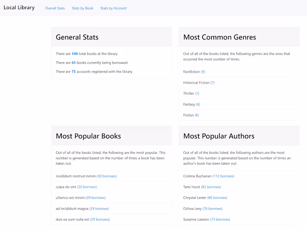Click the Fantasy genre count link
The width and height of the screenshot is (307, 230).
[199, 104]
